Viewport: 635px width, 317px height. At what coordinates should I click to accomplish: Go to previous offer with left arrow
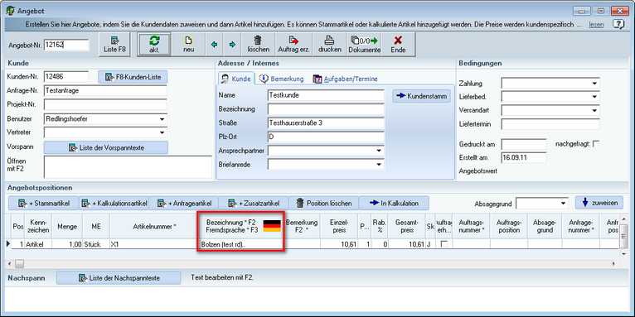click(x=214, y=45)
